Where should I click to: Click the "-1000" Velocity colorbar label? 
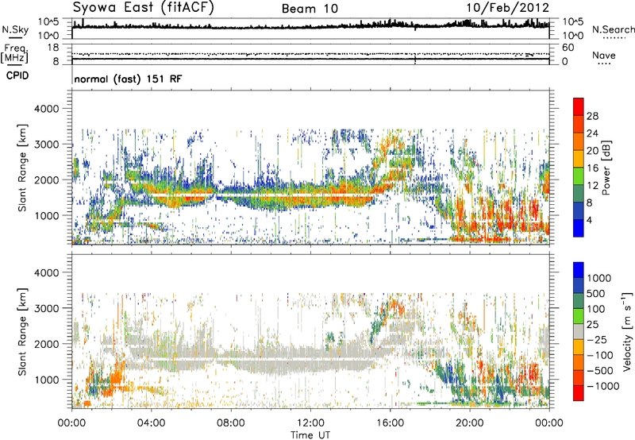pyautogui.click(x=603, y=386)
